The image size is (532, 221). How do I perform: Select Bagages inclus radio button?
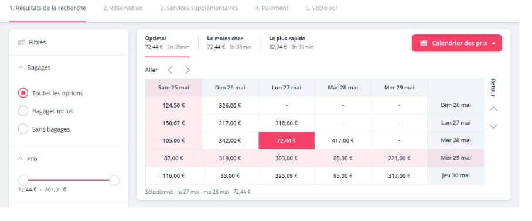pos(23,111)
